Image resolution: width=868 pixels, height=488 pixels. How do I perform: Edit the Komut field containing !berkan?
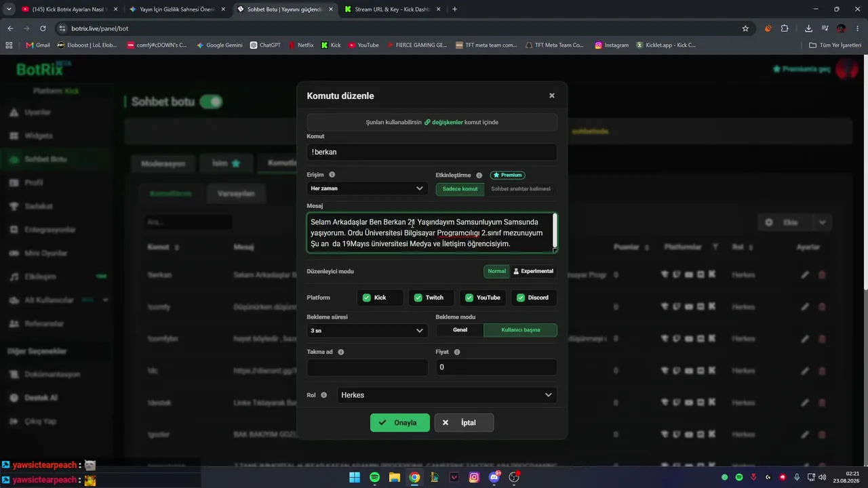tap(432, 152)
